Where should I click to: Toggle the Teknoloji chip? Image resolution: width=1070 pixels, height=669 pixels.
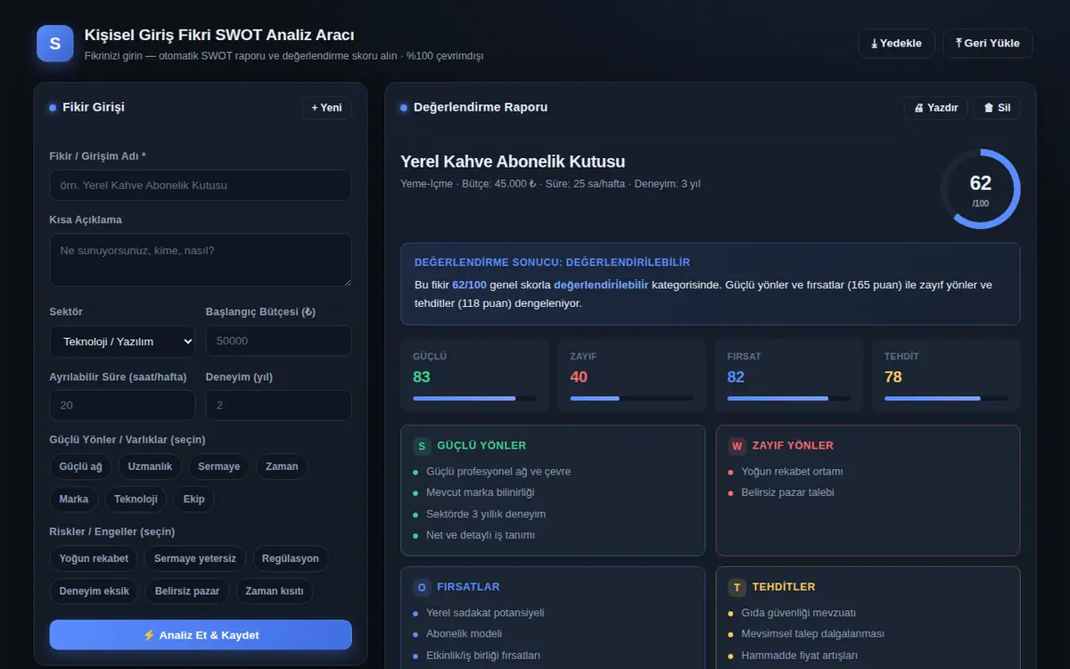point(136,499)
